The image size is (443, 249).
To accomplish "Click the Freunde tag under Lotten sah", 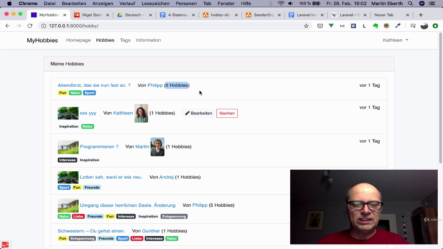I will click(x=92, y=187).
